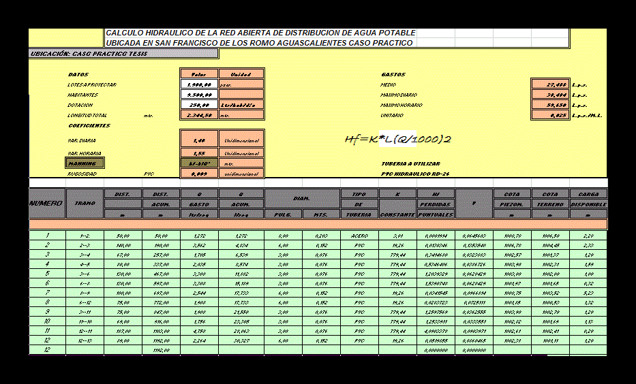
Task: Select the MEDIO gasto value cell
Action: point(549,84)
